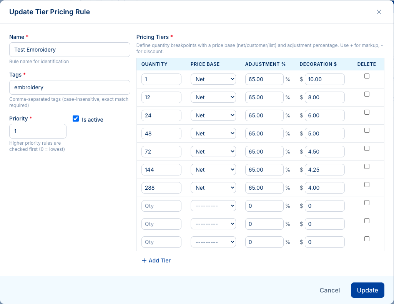The image size is (394, 304).
Task: Click the quantity field showing 72
Action: coord(161,152)
